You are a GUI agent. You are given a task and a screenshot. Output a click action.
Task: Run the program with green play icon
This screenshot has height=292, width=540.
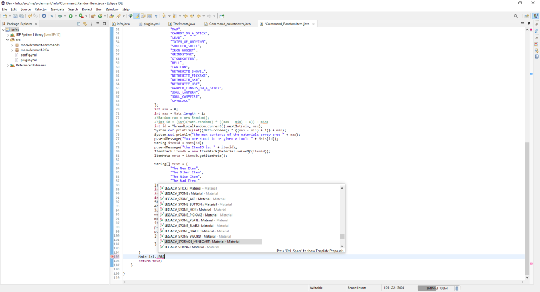click(71, 16)
